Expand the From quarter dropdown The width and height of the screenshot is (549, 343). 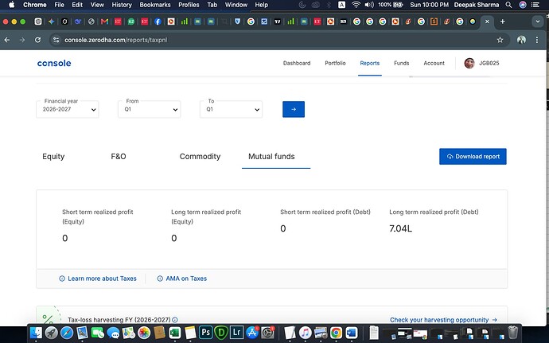click(149, 109)
